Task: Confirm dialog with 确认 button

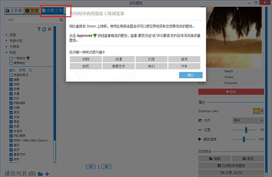Action: (x=191, y=75)
